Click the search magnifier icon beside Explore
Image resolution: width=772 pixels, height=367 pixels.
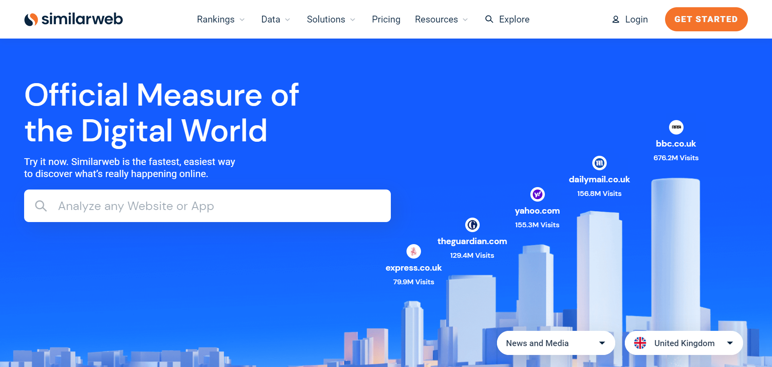pyautogui.click(x=489, y=19)
